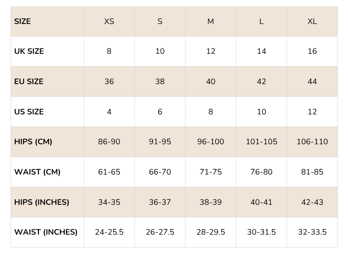Select the 81-85 waist cell
This screenshot has width=348, height=254.
click(312, 172)
